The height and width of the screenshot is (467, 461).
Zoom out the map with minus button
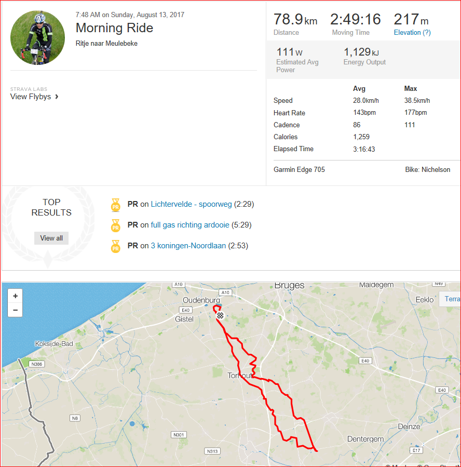tap(15, 310)
